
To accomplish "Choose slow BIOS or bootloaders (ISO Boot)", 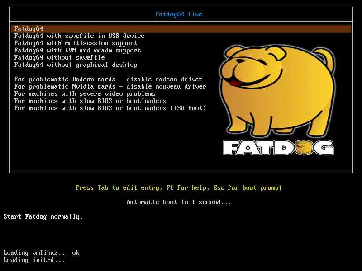I will [110, 108].
